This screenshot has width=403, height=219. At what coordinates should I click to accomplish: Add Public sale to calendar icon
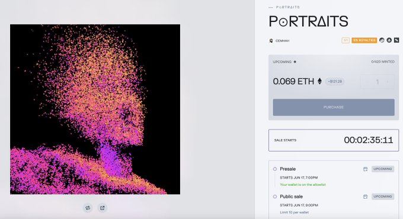pos(365,197)
